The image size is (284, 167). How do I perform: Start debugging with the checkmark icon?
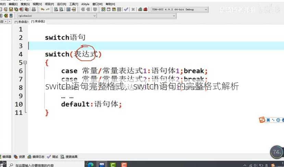126,9
